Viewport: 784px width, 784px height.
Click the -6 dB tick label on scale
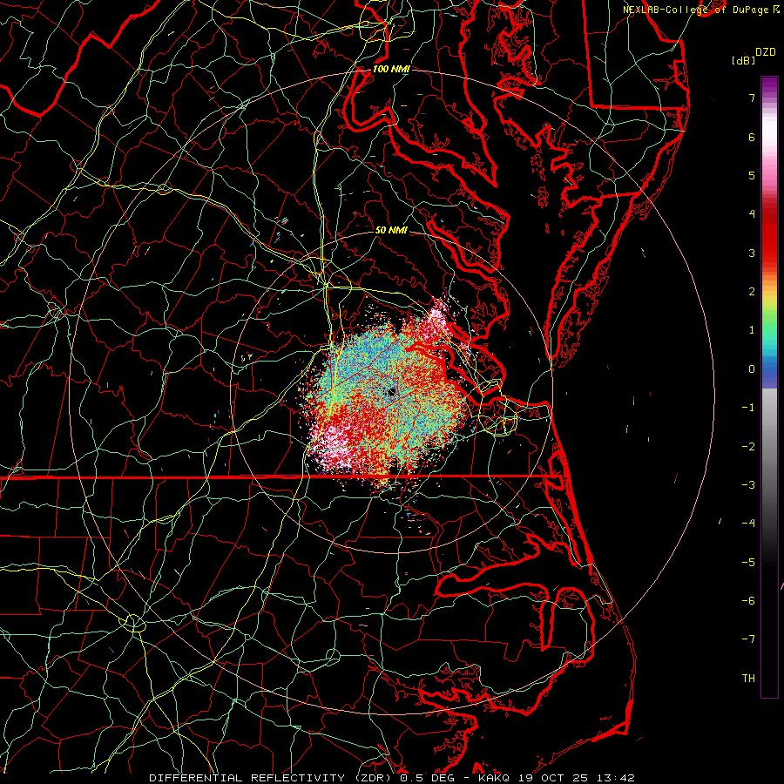coord(748,601)
